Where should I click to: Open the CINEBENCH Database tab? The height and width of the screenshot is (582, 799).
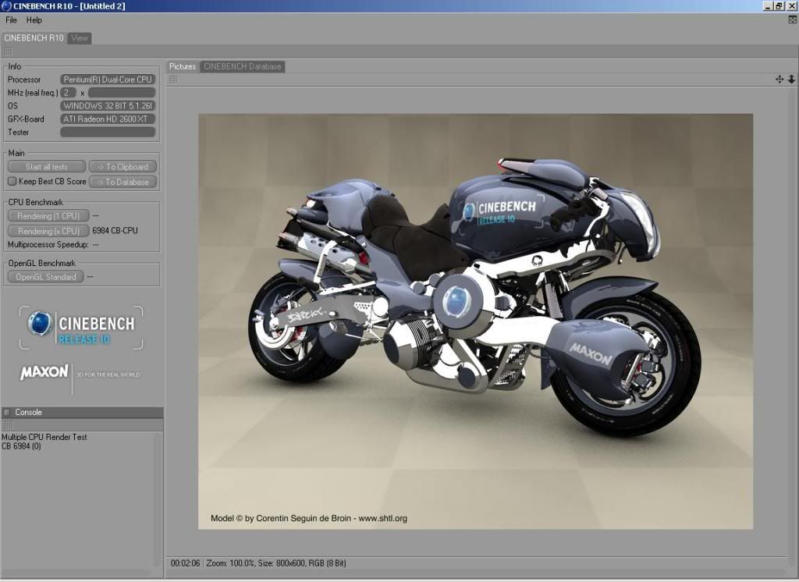(243, 66)
